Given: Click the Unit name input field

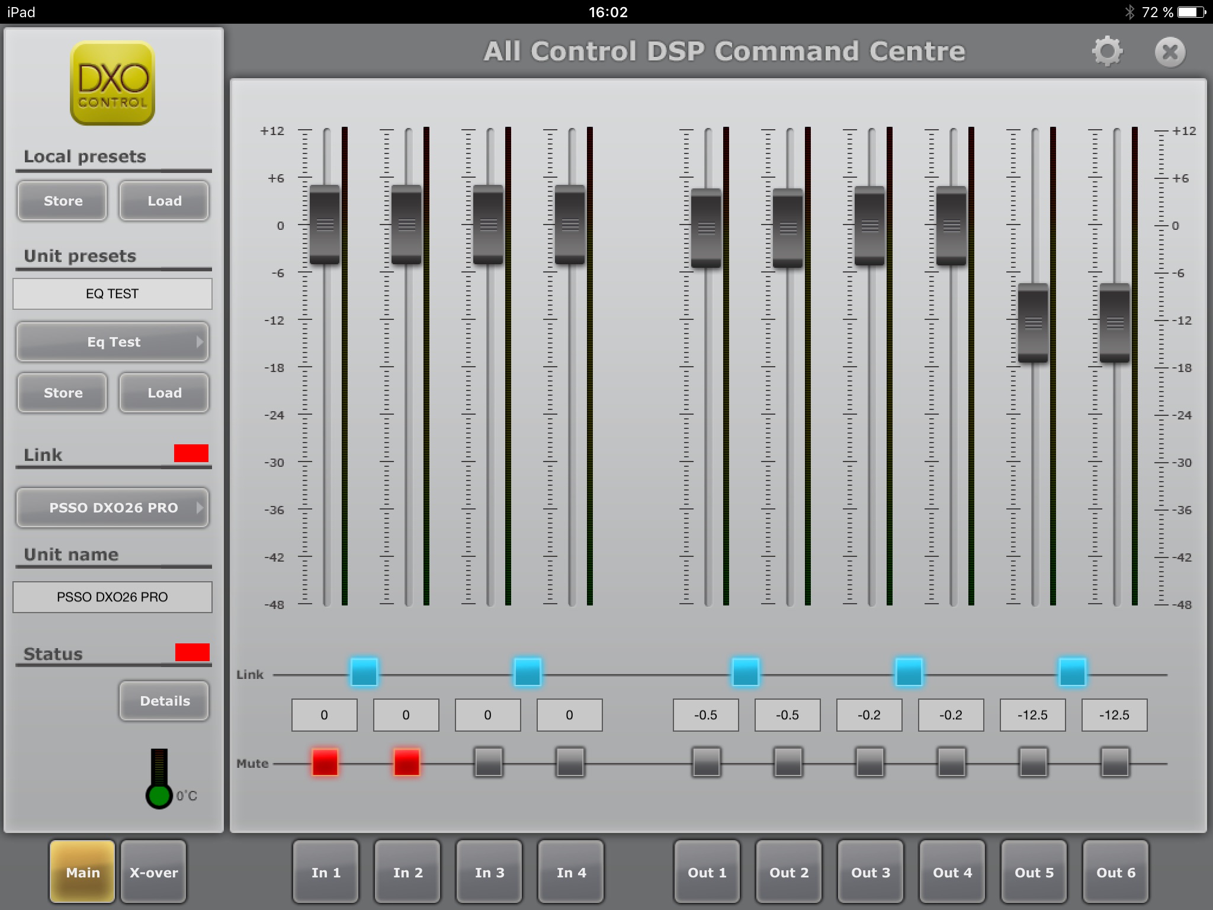Looking at the screenshot, I should pos(113,597).
